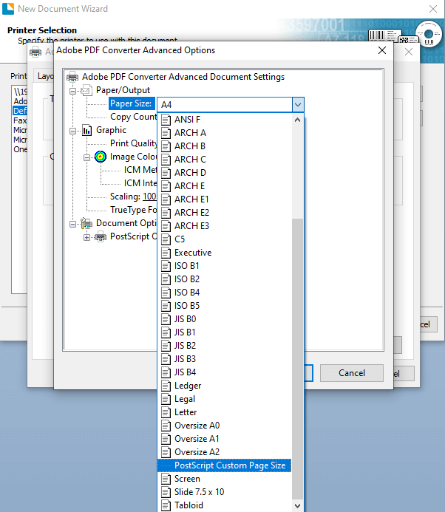The width and height of the screenshot is (445, 512).
Task: Collapse the Paper/Output tree node
Action: point(73,91)
